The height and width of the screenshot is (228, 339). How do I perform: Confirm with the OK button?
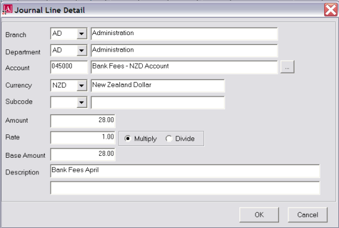259,214
